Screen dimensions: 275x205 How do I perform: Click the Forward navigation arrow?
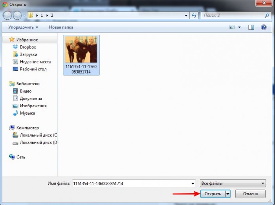click(x=17, y=15)
